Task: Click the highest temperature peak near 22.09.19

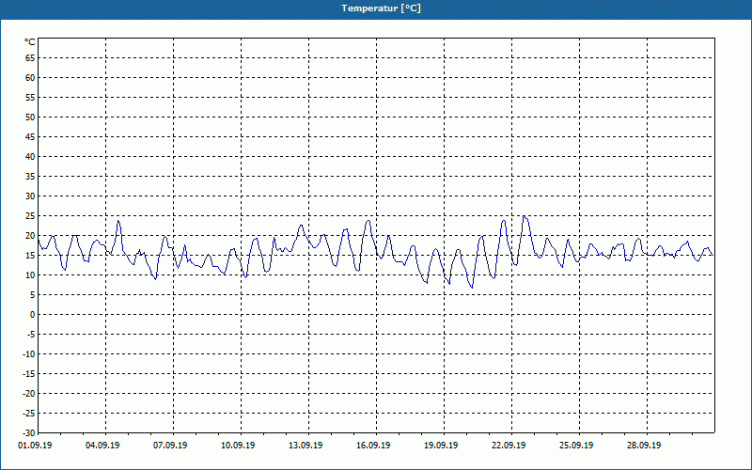Action: 525,216
